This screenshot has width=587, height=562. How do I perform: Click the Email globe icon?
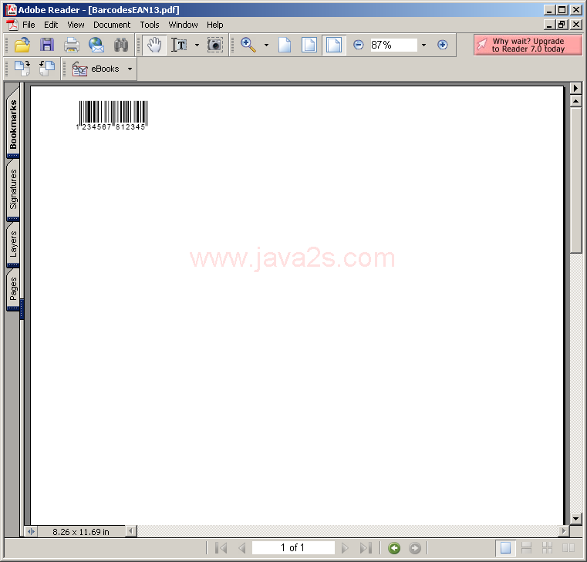[96, 45]
